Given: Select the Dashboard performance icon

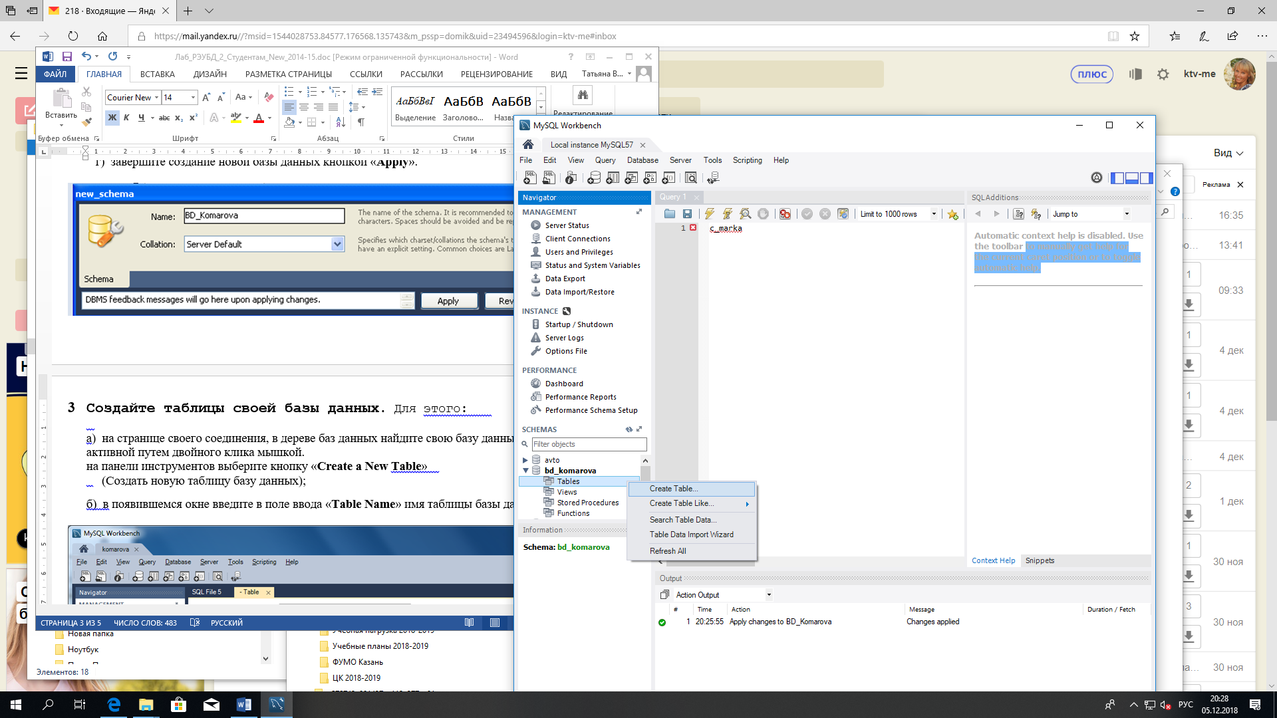Looking at the screenshot, I should coord(536,383).
